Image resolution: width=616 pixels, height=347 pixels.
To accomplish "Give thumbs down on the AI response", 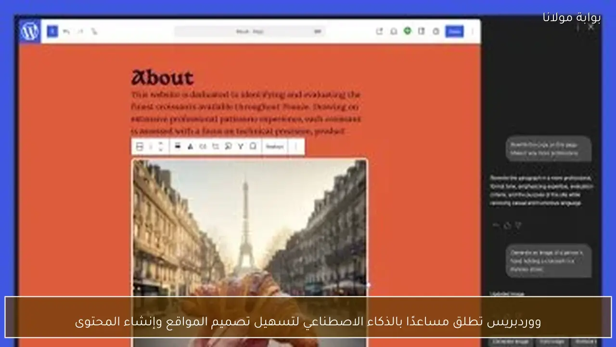I will [517, 225].
